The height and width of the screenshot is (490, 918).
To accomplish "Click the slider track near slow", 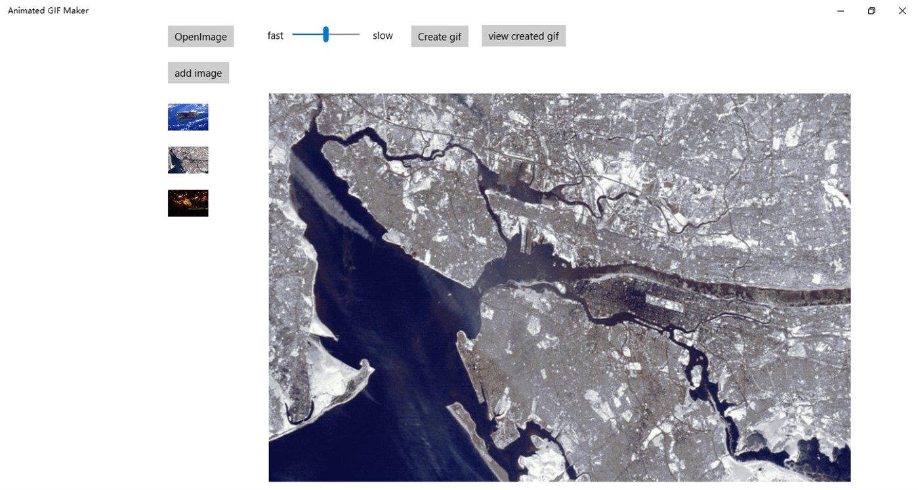I will coord(351,33).
